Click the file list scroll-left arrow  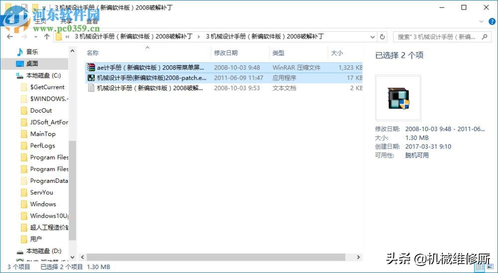coord(82,257)
